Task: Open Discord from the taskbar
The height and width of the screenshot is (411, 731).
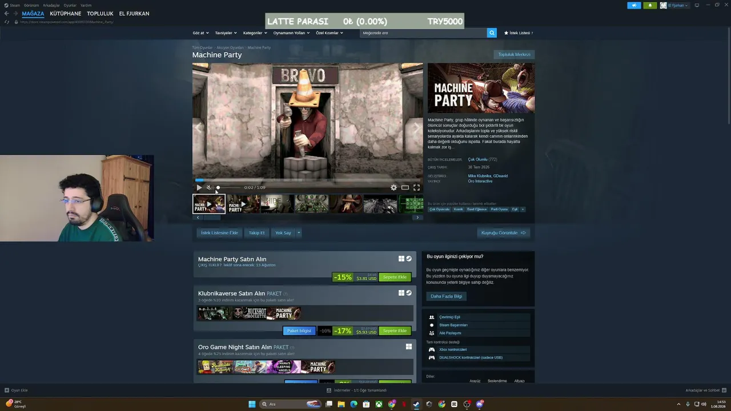Action: [x=480, y=404]
